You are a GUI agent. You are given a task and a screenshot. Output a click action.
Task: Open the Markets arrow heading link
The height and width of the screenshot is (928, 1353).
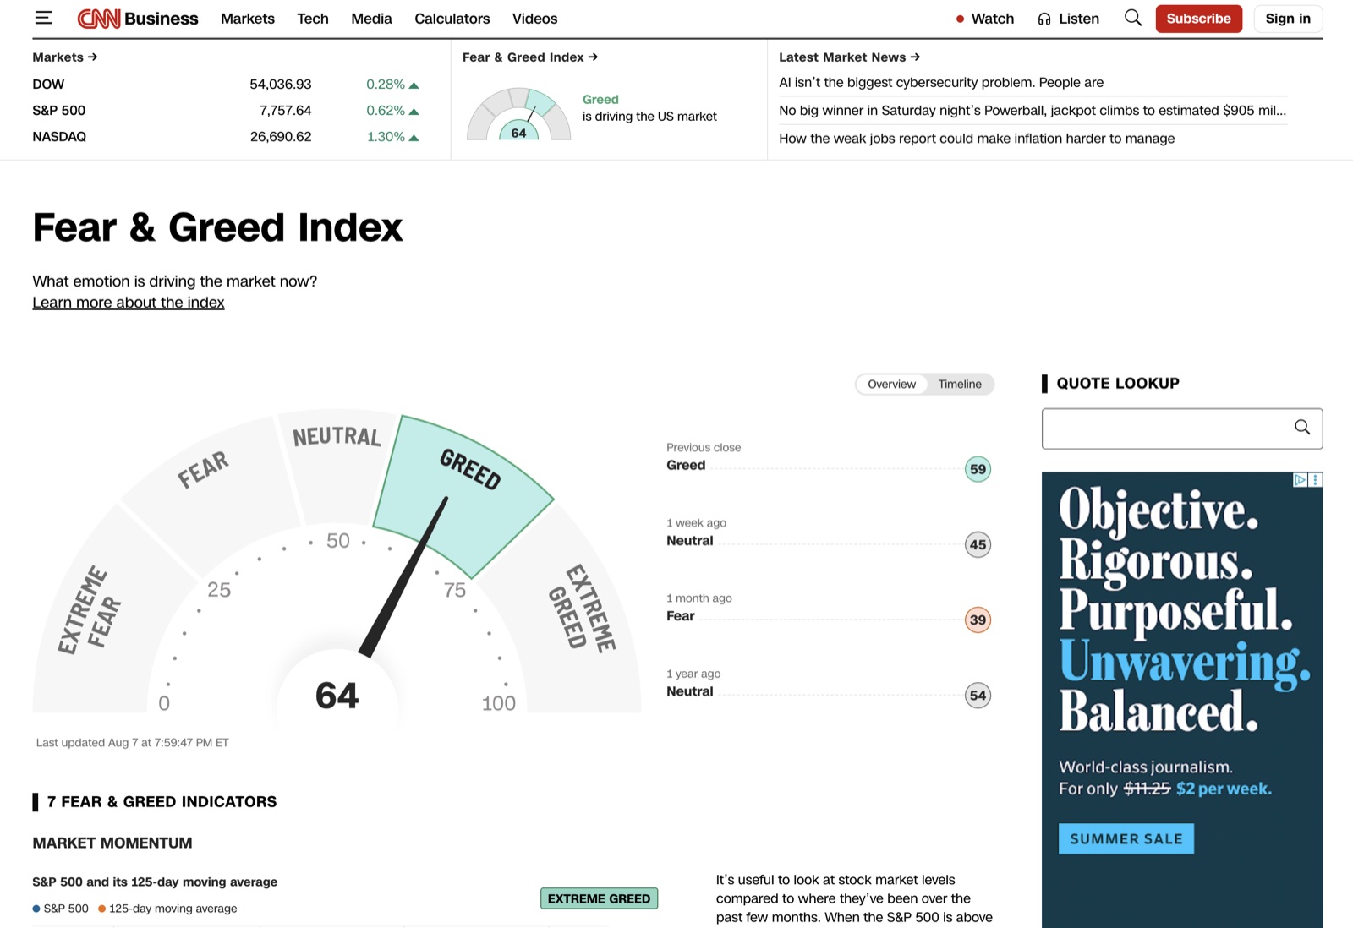[x=65, y=57]
